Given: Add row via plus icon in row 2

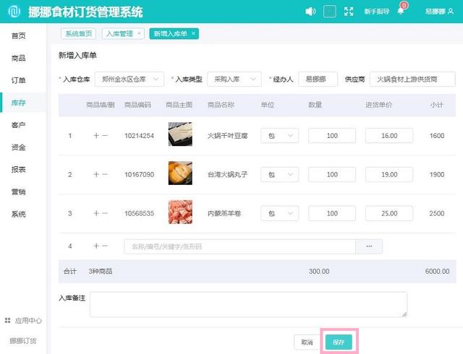Looking at the screenshot, I should coord(96,175).
